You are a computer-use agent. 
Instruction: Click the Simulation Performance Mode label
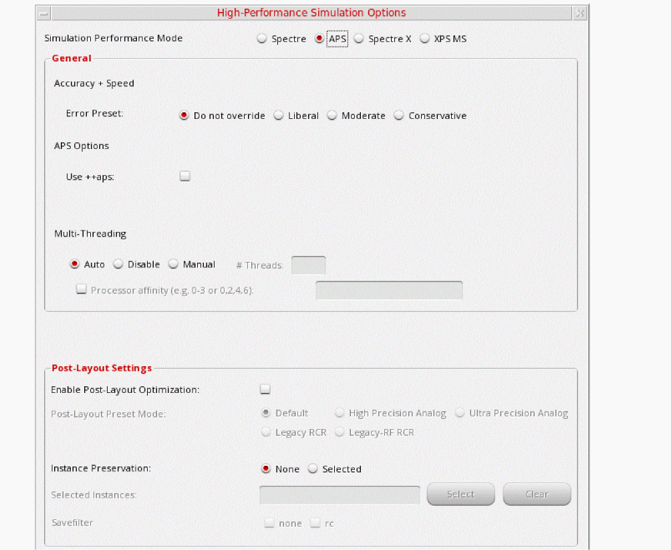114,38
